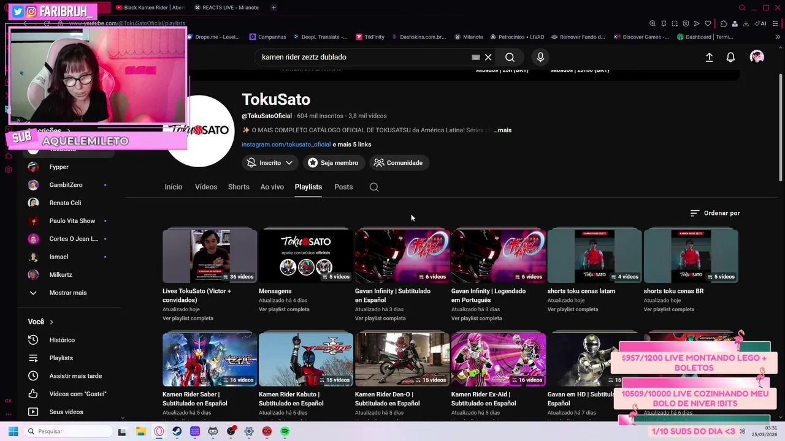Open the Discover Games bookmark

pos(641,37)
